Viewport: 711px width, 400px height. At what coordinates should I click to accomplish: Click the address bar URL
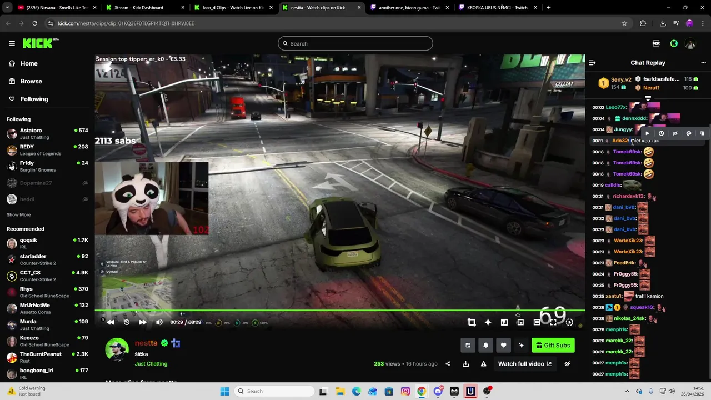[x=126, y=23]
